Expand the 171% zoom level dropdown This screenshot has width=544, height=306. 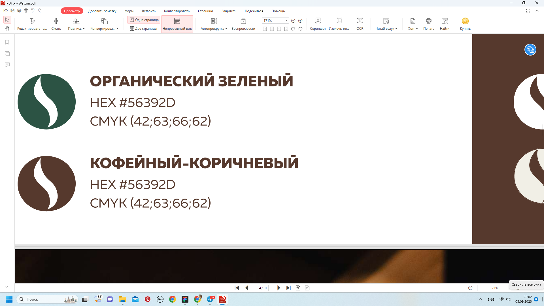[286, 21]
